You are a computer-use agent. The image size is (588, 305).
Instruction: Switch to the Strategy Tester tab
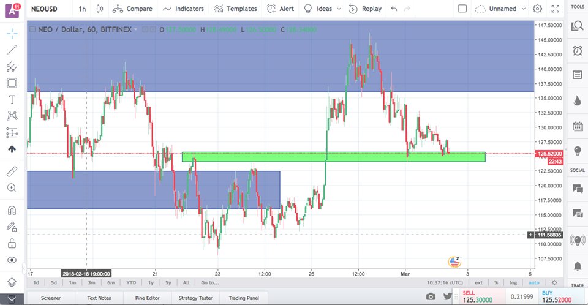tap(196, 298)
